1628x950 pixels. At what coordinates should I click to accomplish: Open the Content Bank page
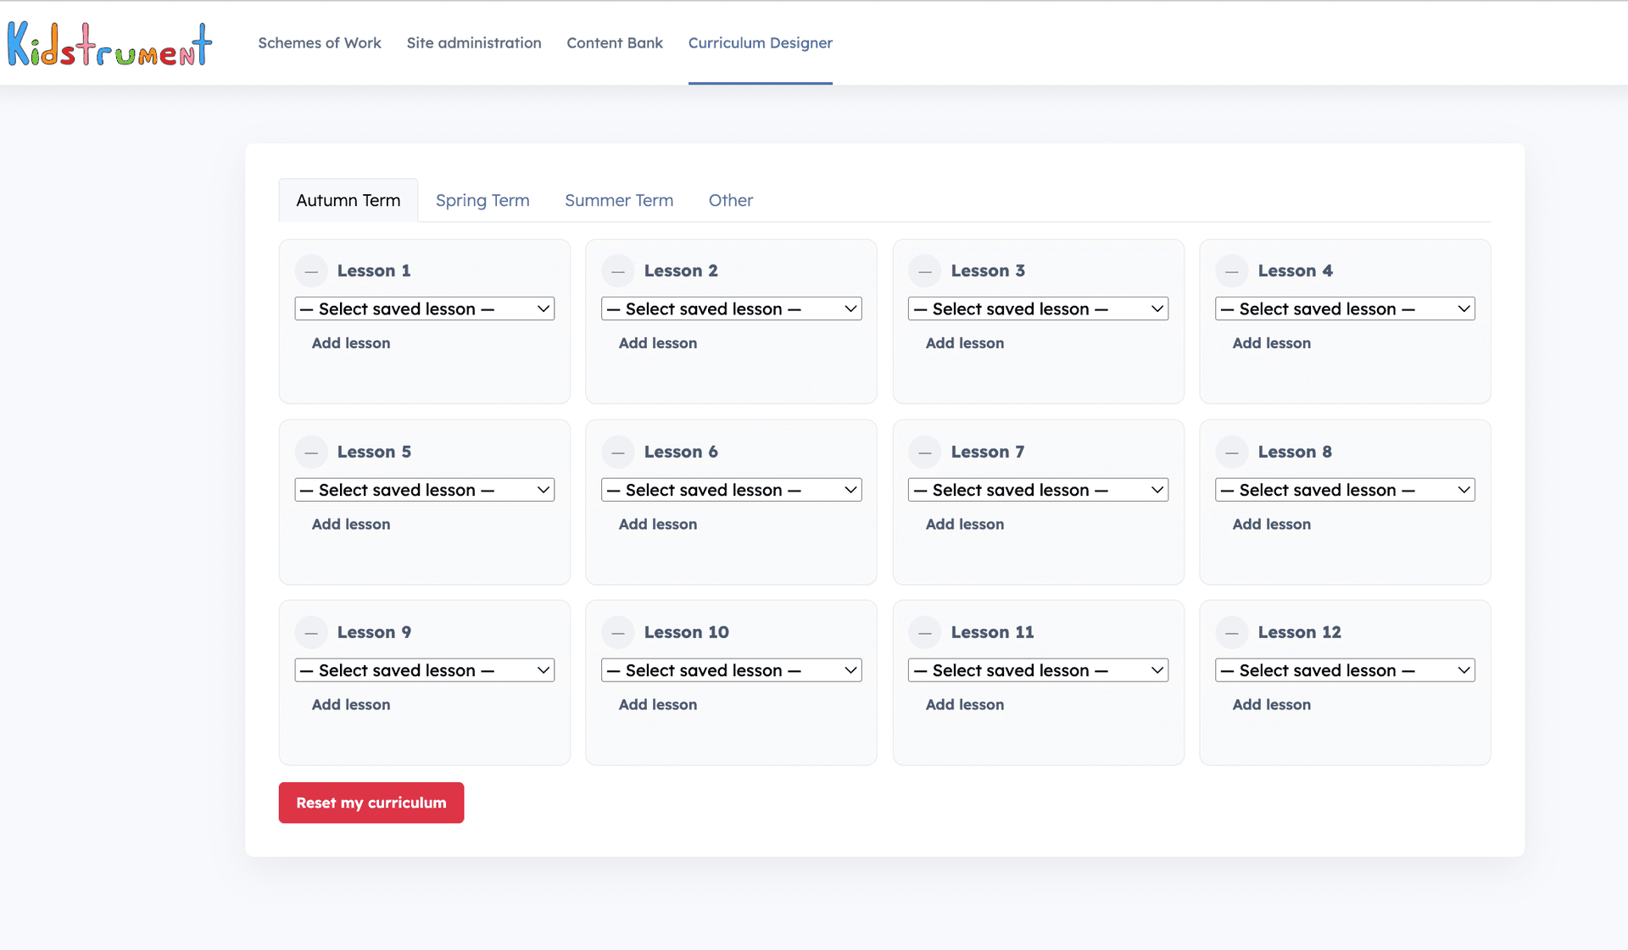[615, 43]
